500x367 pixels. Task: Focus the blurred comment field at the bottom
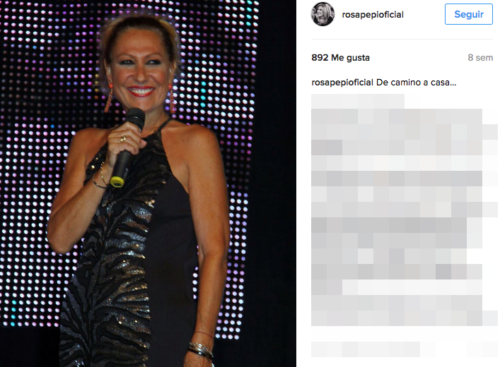[366, 349]
